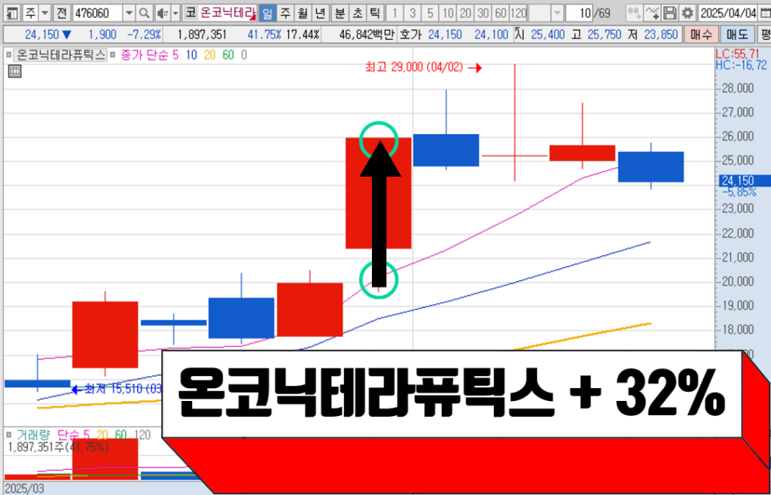The width and height of the screenshot is (771, 495).
Task: Open the chart settings gear icon
Action: (x=687, y=14)
